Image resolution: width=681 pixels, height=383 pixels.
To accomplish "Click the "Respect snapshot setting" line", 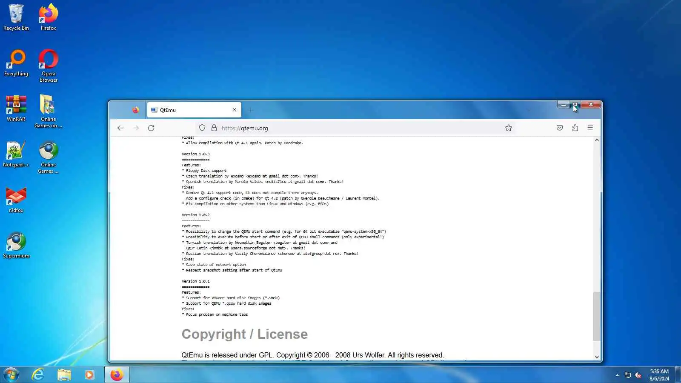I will (232, 270).
